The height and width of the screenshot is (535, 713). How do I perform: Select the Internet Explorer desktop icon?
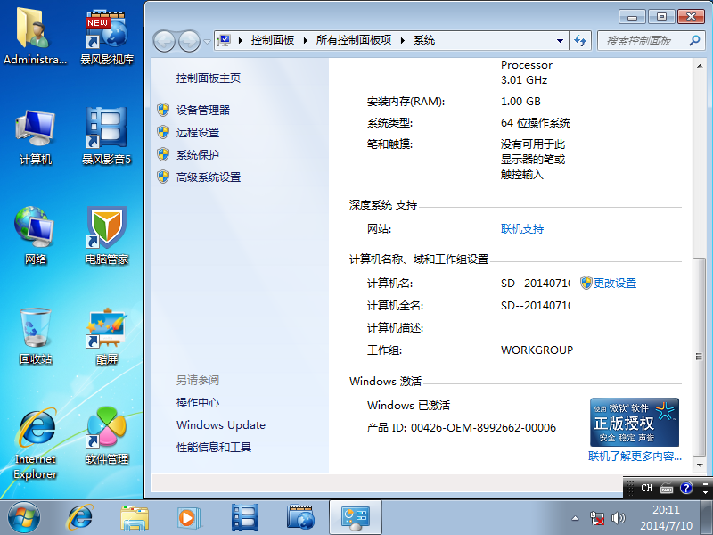point(36,443)
